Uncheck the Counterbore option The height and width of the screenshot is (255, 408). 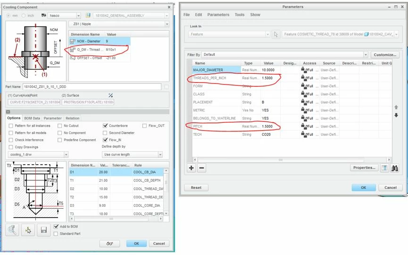[105, 126]
